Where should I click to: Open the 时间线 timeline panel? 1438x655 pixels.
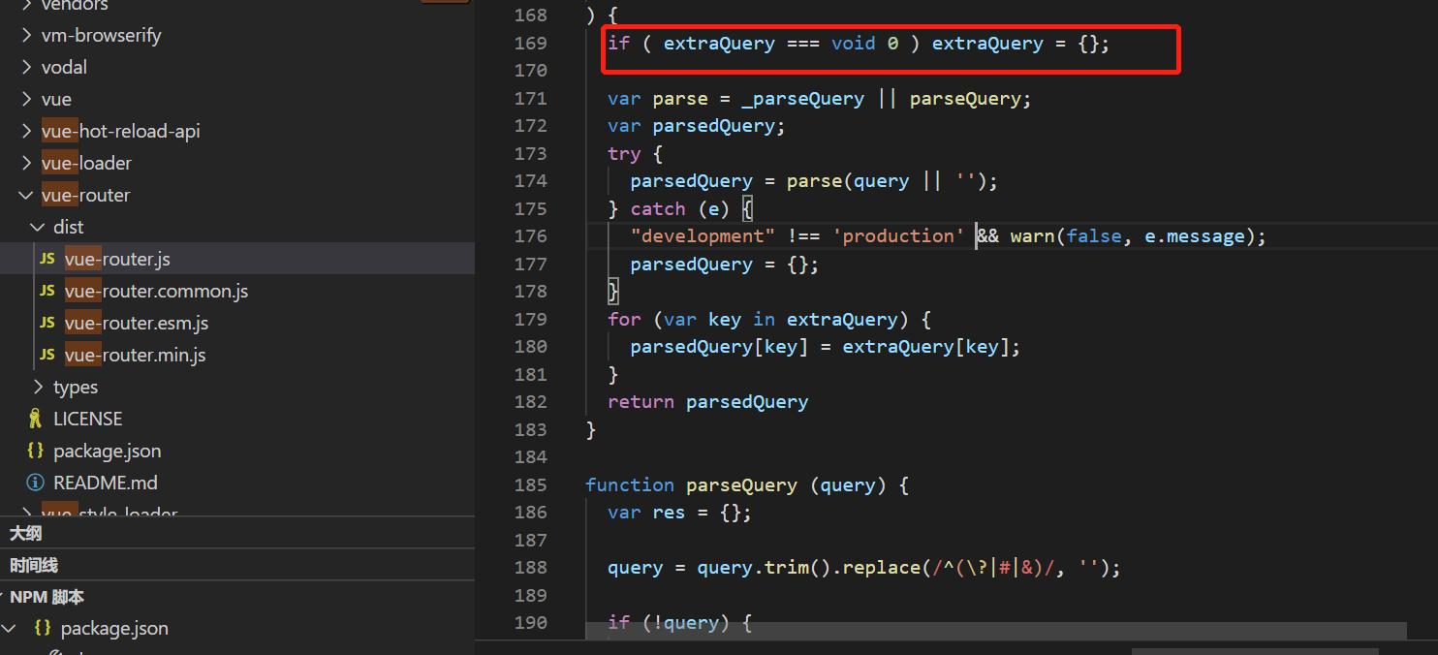(34, 566)
